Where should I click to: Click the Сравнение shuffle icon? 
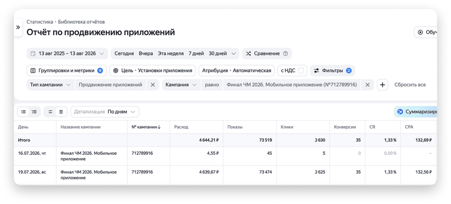pos(249,54)
